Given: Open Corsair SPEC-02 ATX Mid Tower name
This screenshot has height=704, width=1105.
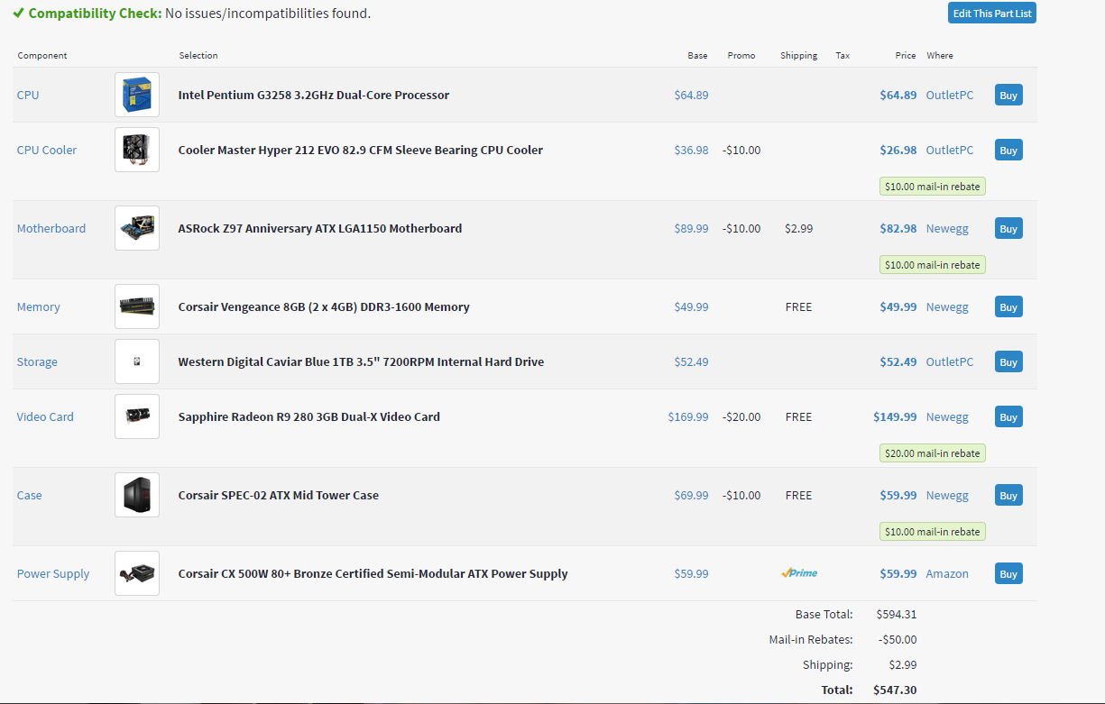Looking at the screenshot, I should (x=279, y=495).
